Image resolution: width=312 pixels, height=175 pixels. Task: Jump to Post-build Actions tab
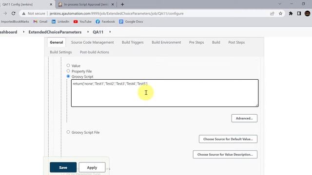94,52
